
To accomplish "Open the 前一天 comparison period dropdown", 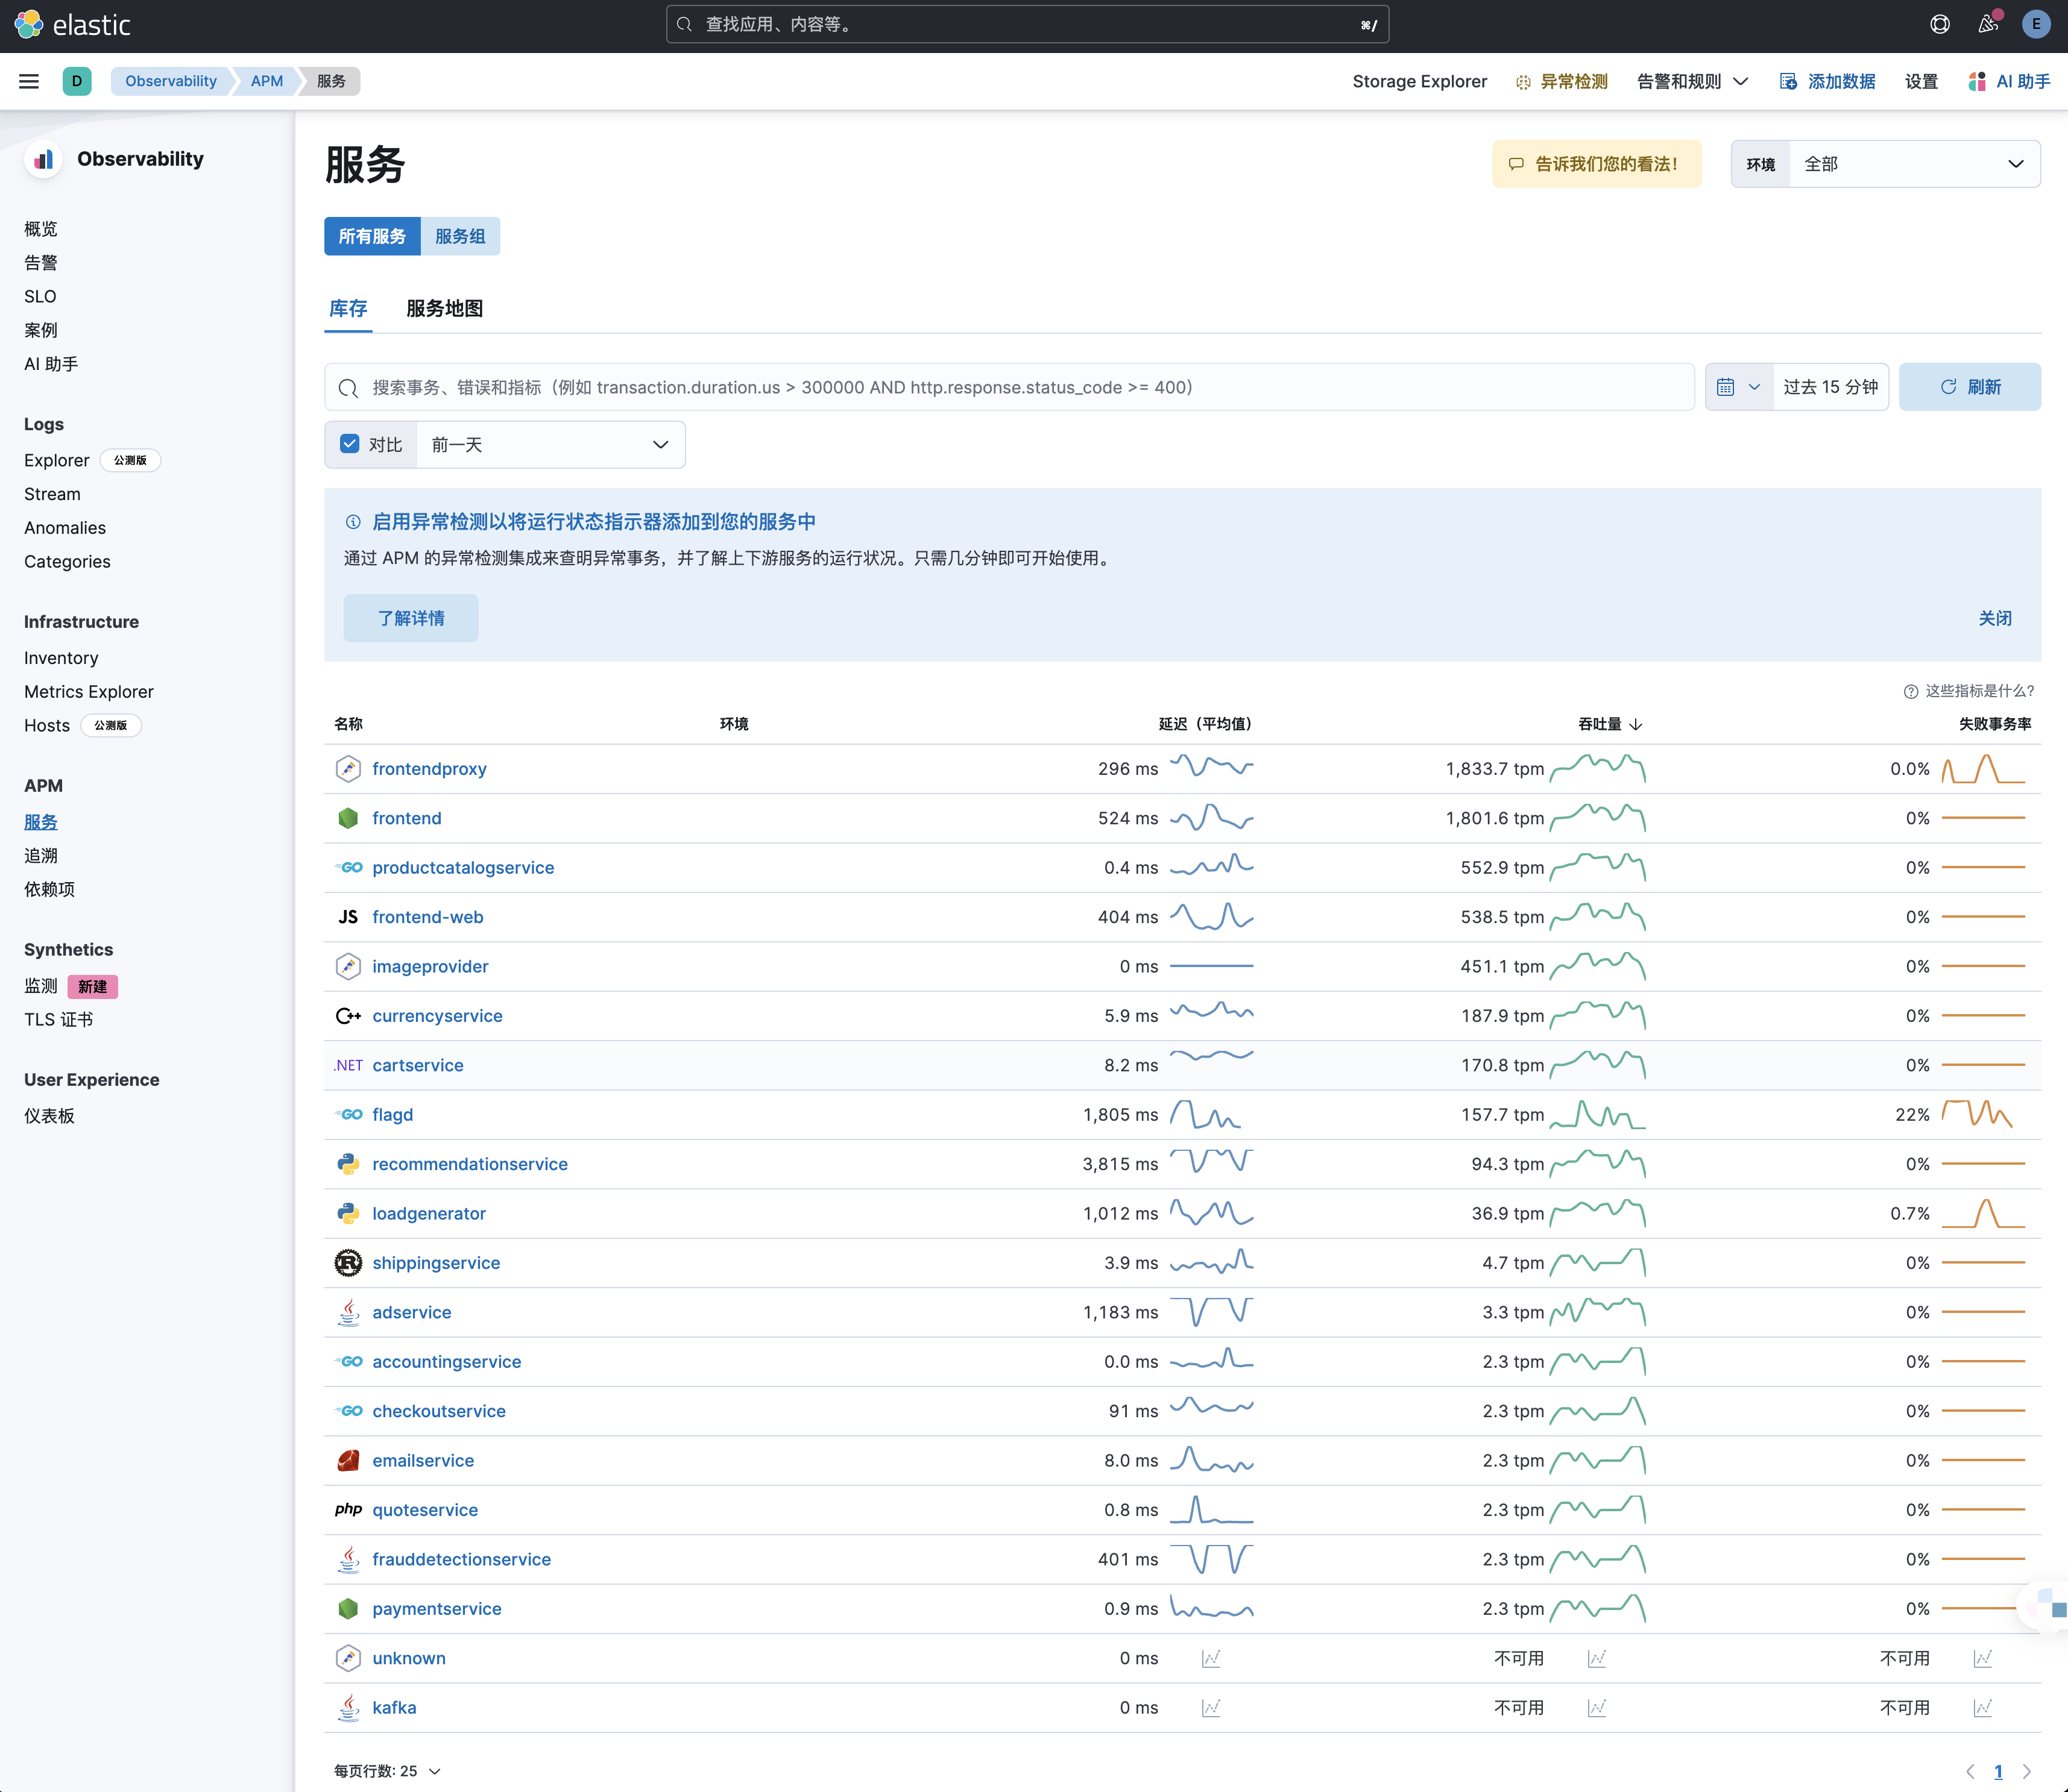I will coord(550,445).
